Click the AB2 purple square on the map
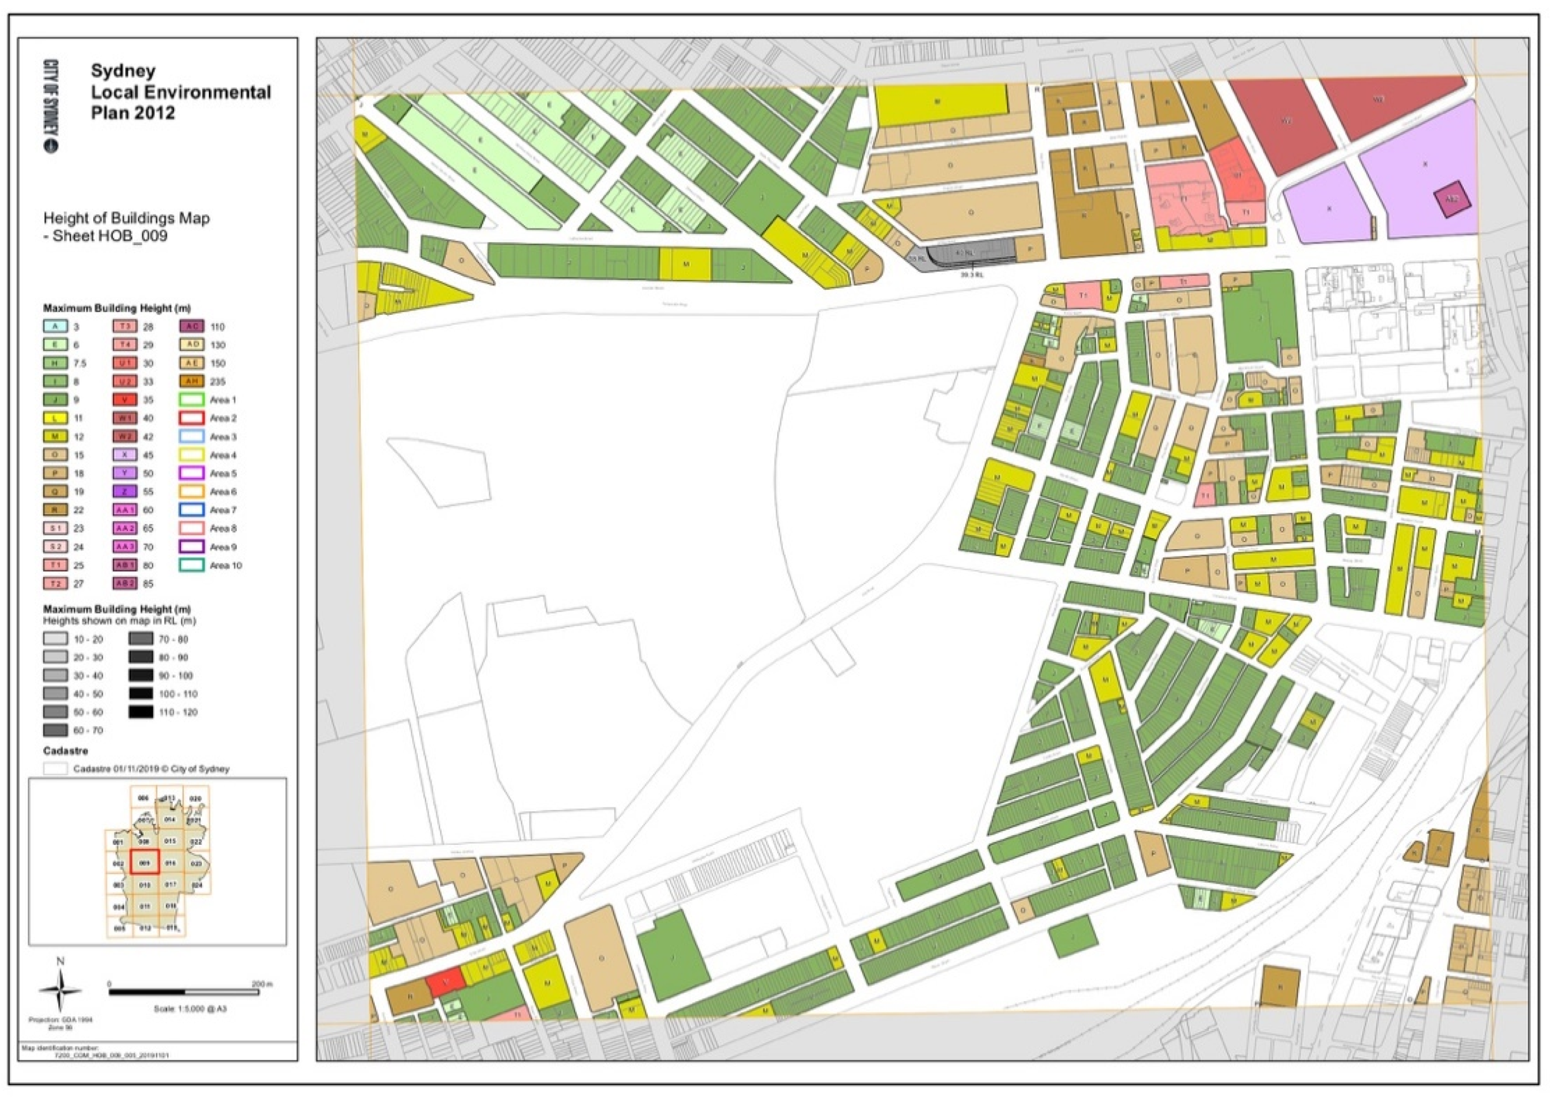The image size is (1551, 1097). tap(1452, 198)
